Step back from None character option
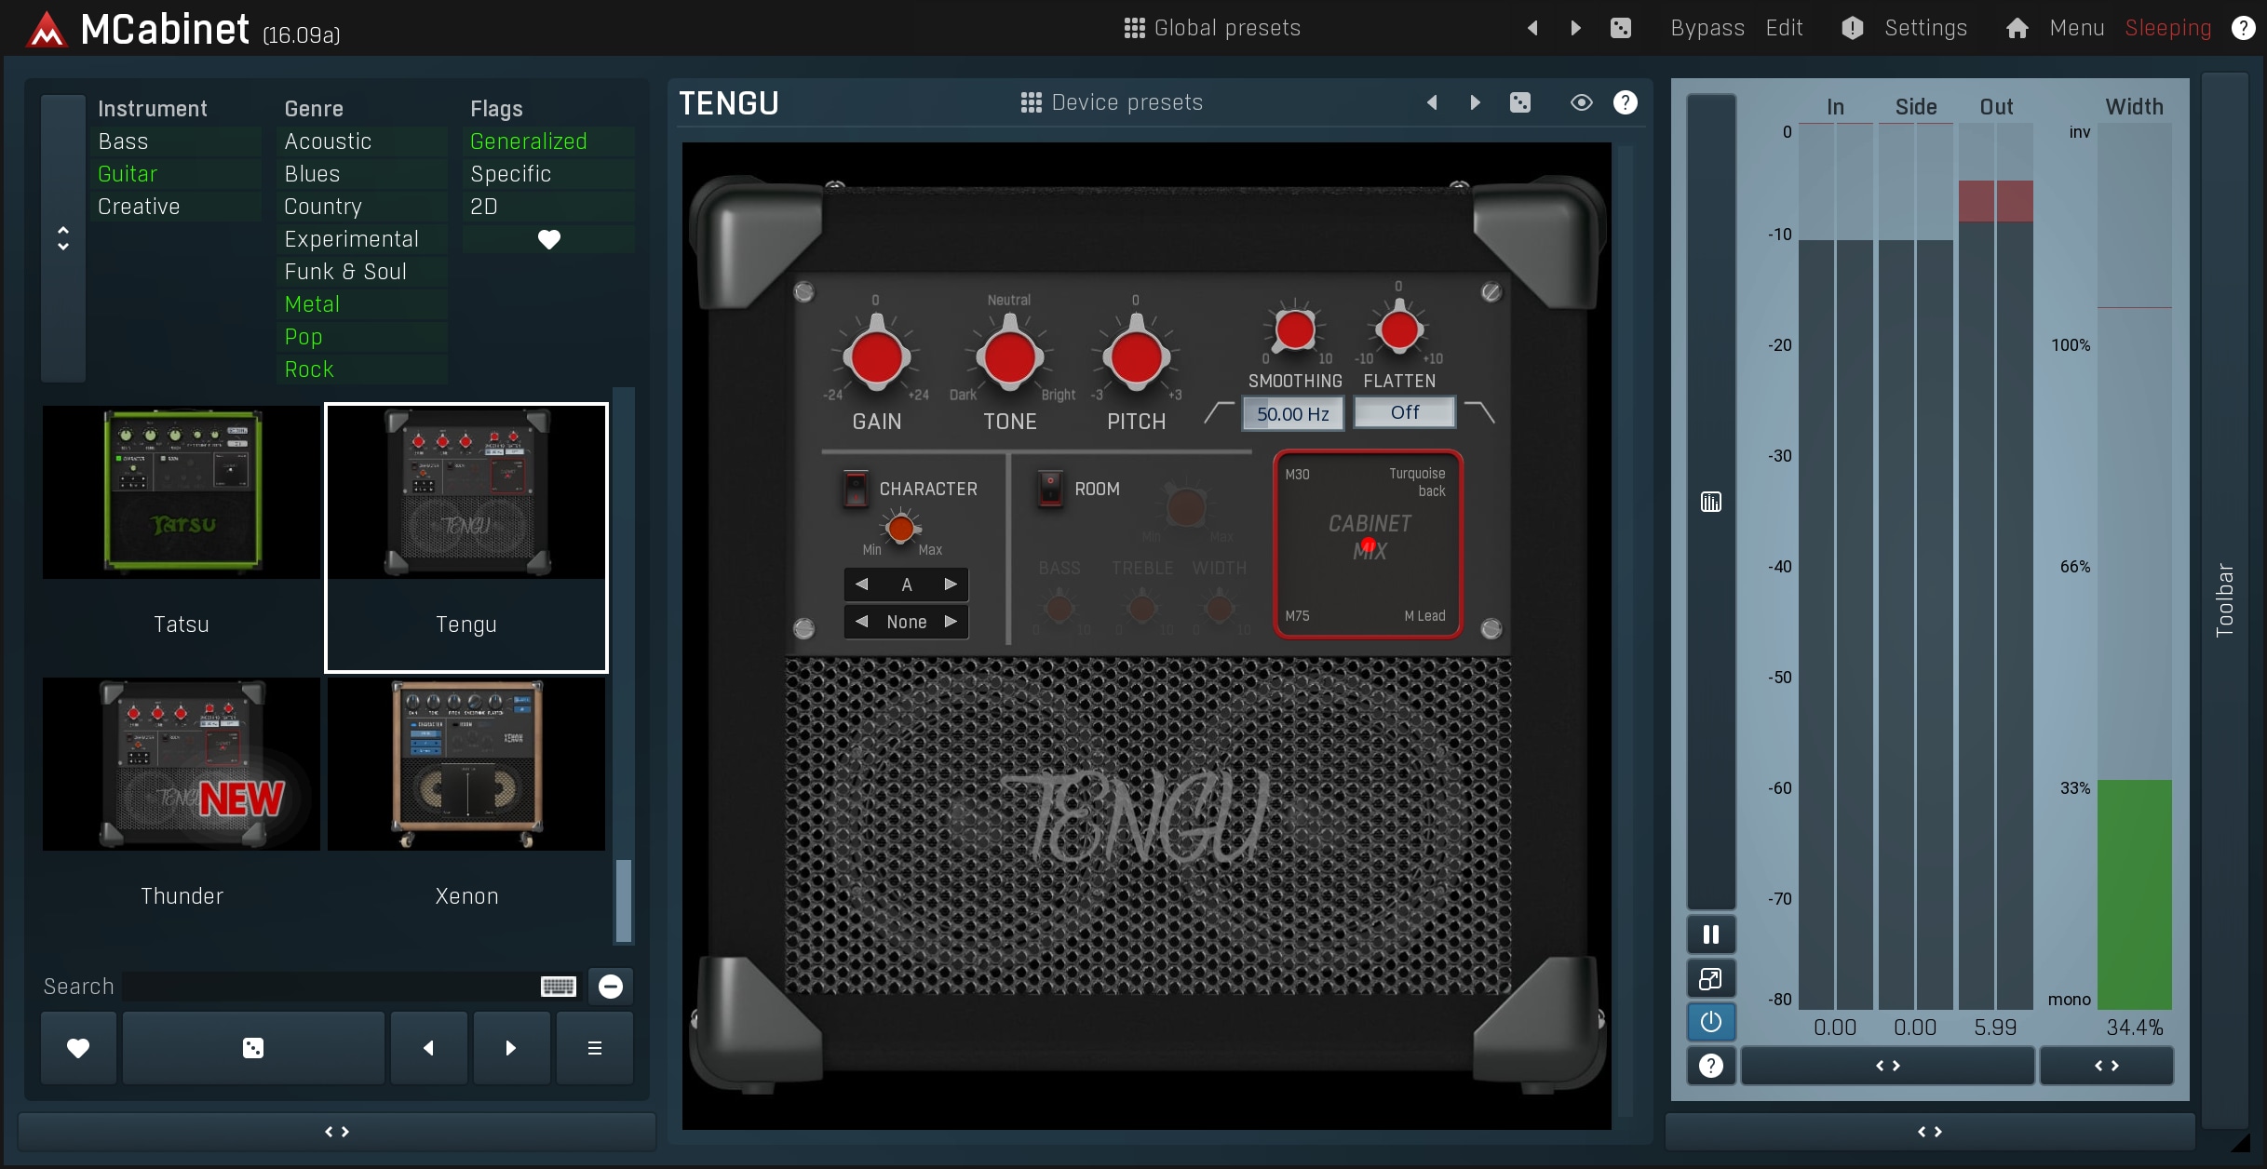The image size is (2267, 1169). (862, 622)
